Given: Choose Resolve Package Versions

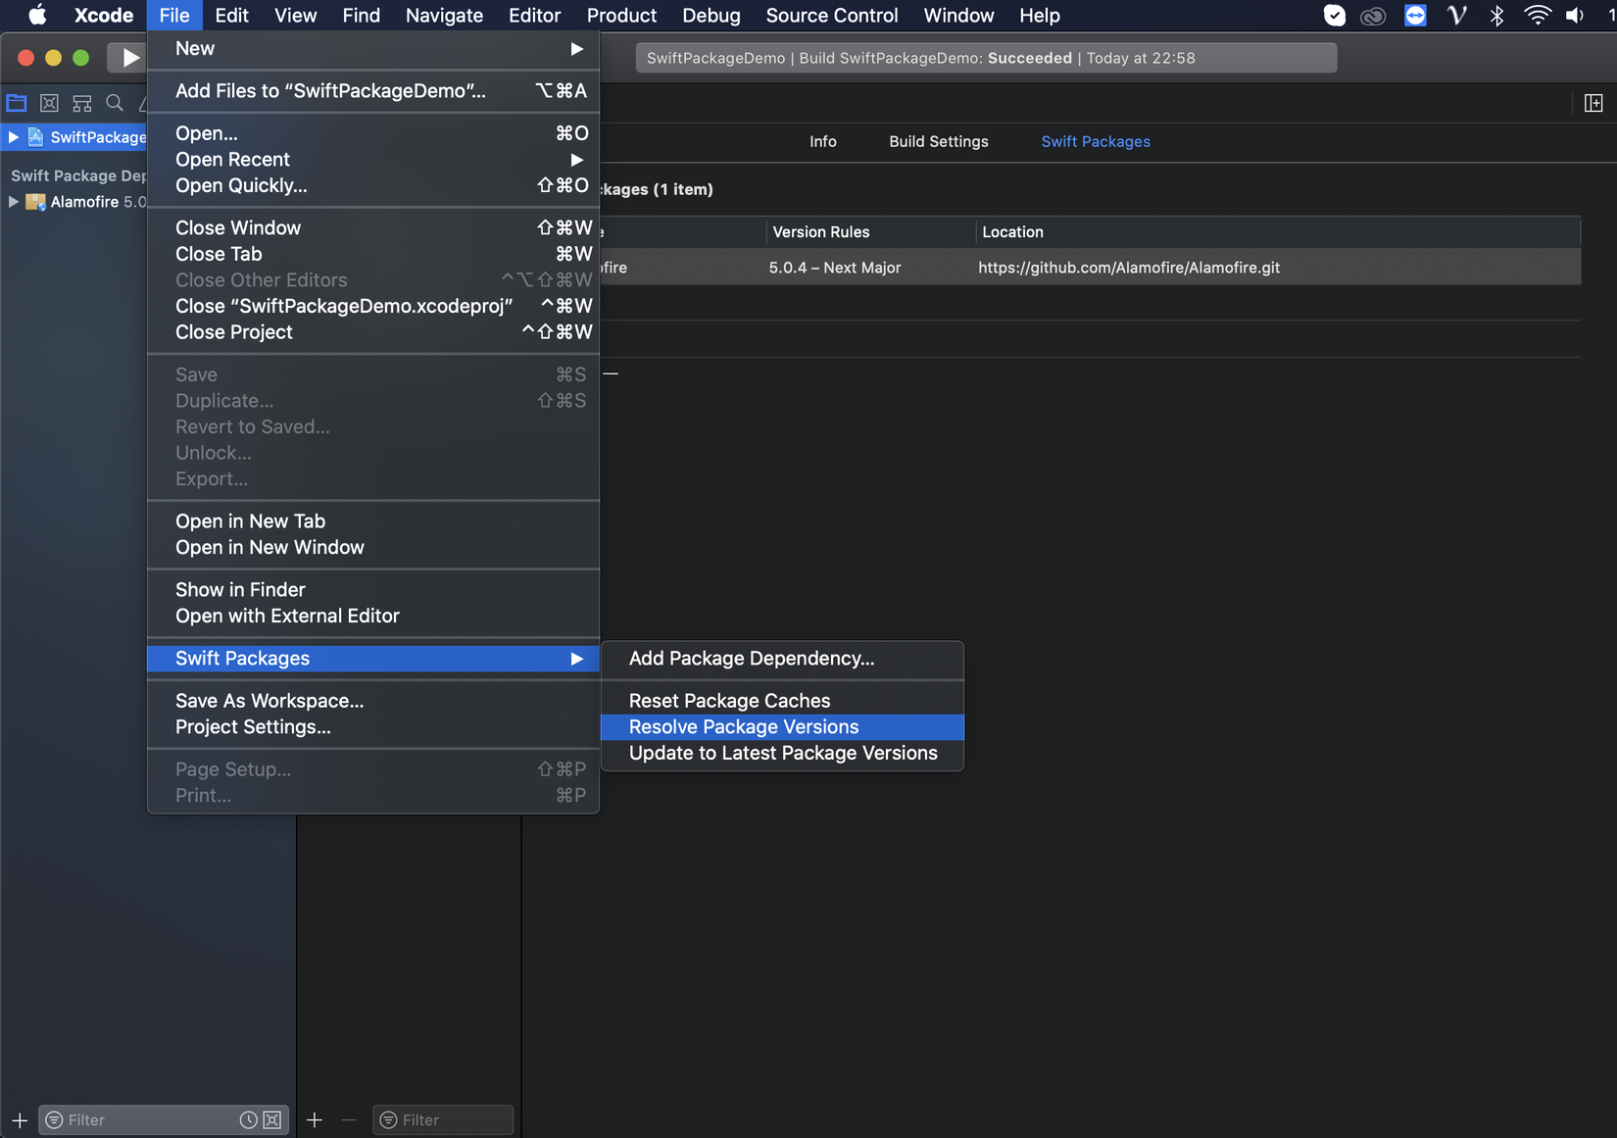Looking at the screenshot, I should (744, 727).
